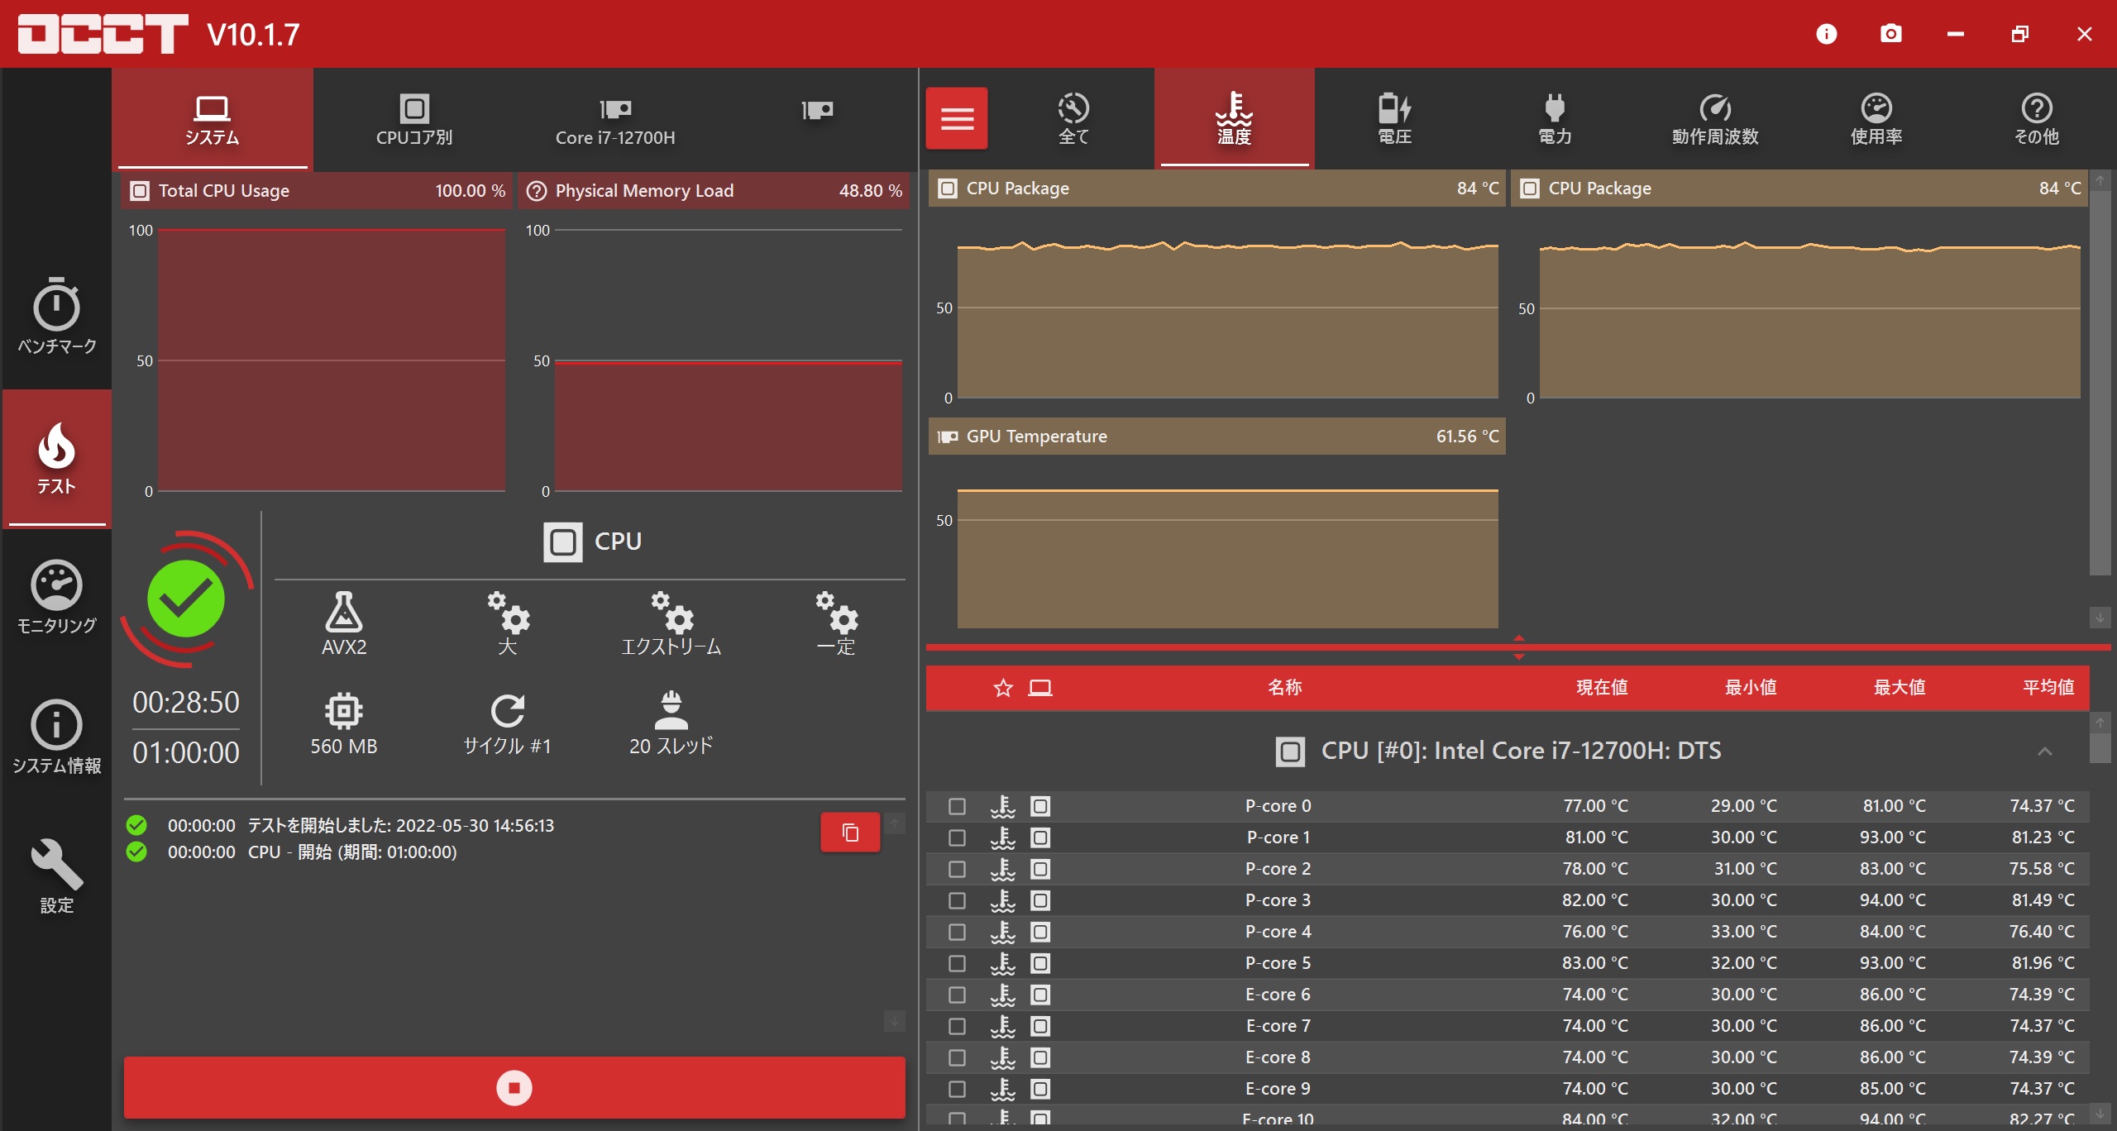Click the star favorites column icon
This screenshot has height=1131, width=2117.
pos(1002,688)
